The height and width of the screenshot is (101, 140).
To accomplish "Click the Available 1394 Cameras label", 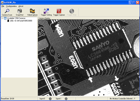I will pos(16,18).
